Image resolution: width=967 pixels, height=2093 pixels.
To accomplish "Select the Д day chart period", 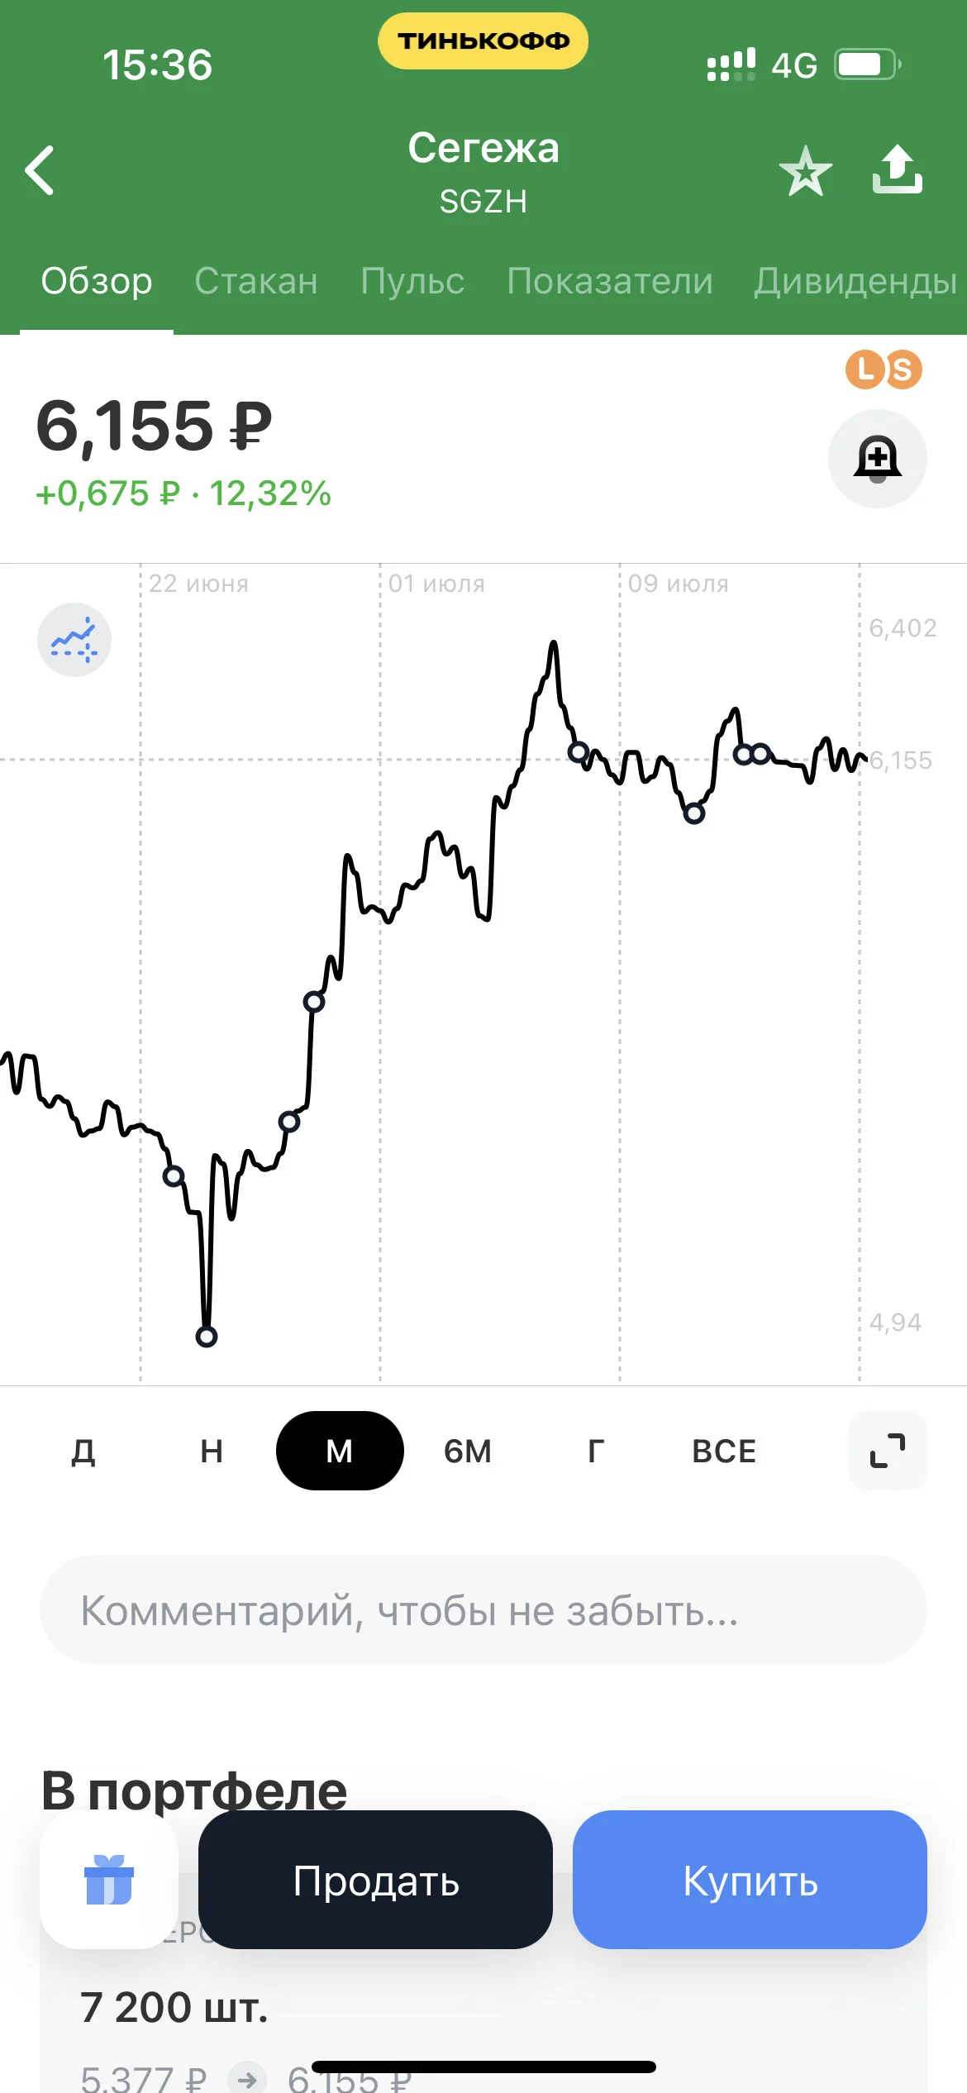I will pos(83,1451).
